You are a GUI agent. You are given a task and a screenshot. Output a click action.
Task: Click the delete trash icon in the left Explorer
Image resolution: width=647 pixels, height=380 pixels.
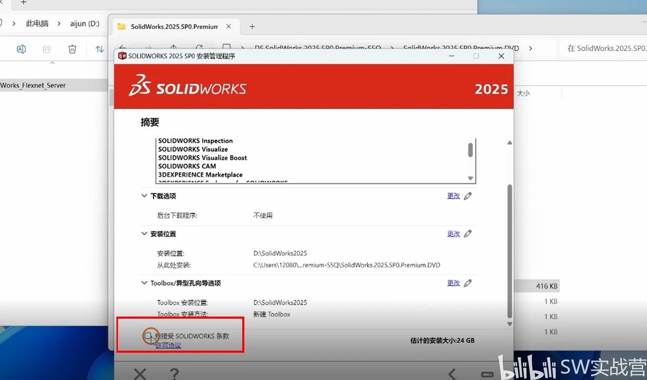pos(72,49)
